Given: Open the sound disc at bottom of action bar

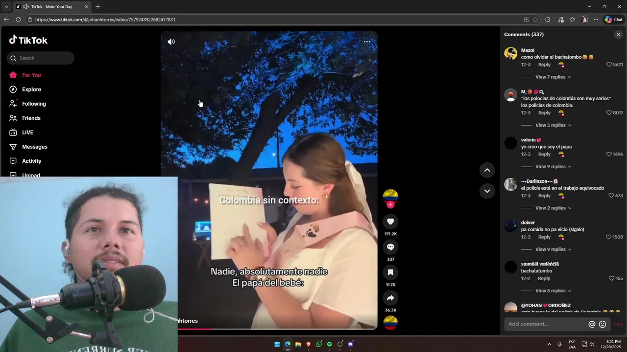Looking at the screenshot, I should 390,323.
